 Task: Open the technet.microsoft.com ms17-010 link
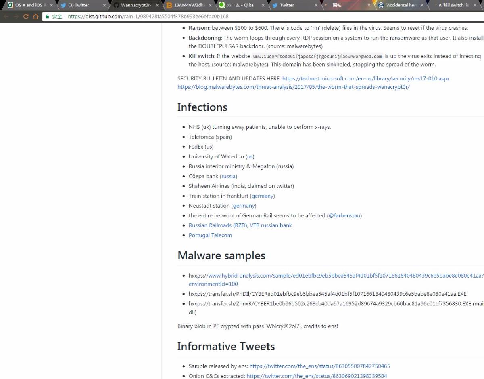pyautogui.click(x=366, y=78)
